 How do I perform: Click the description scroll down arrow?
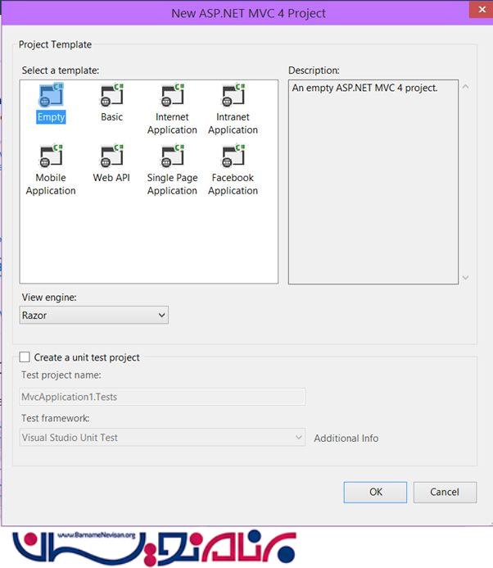466,278
